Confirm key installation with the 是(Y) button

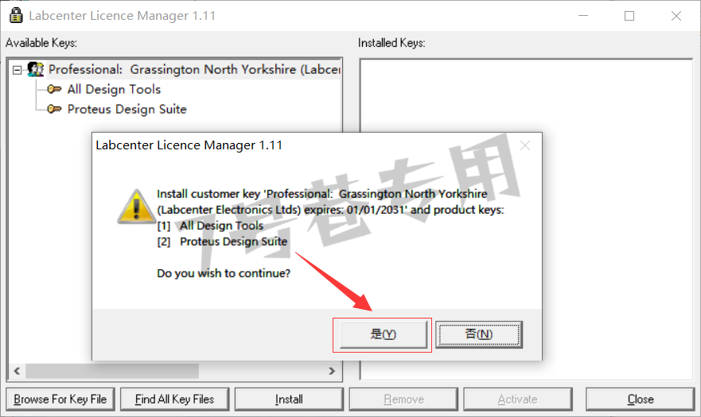pyautogui.click(x=384, y=334)
